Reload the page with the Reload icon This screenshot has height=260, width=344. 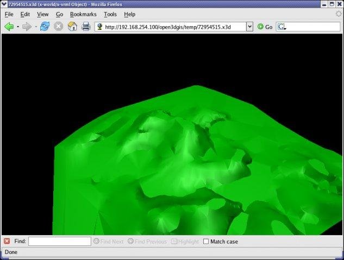tap(45, 27)
